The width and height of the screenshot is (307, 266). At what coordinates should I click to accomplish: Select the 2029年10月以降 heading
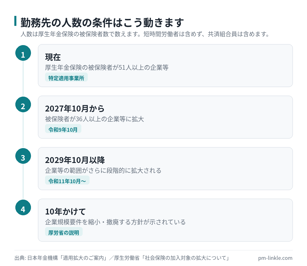pyautogui.click(x=75, y=160)
